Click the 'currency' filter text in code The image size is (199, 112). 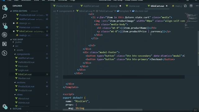coord(156,31)
